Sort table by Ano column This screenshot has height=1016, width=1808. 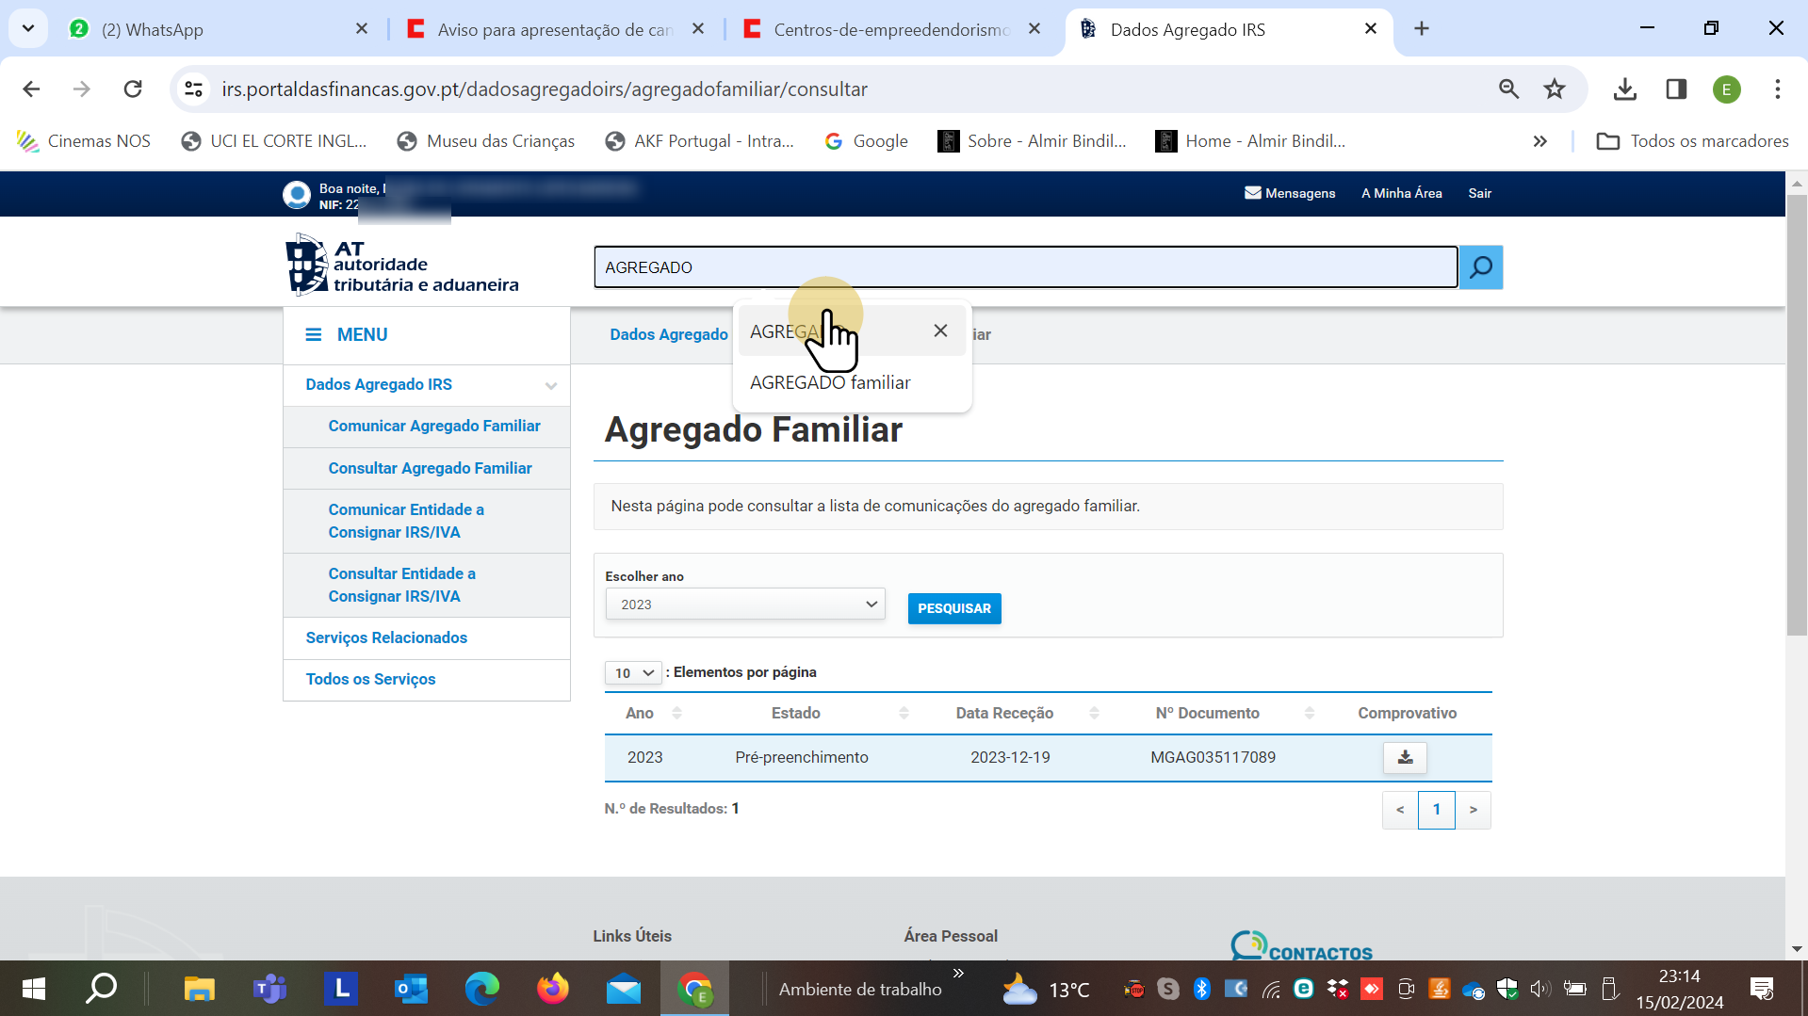click(676, 714)
